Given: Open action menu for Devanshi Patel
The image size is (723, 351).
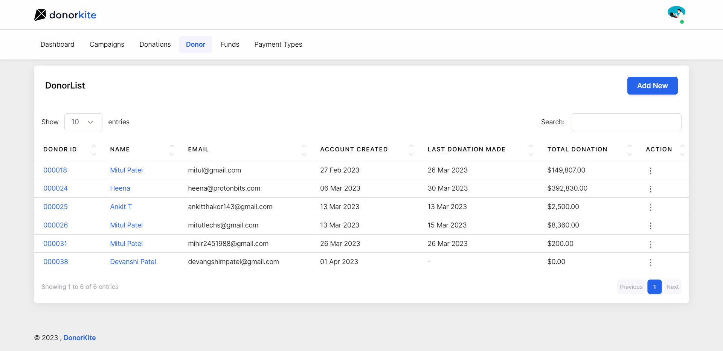Looking at the screenshot, I should click(x=650, y=262).
